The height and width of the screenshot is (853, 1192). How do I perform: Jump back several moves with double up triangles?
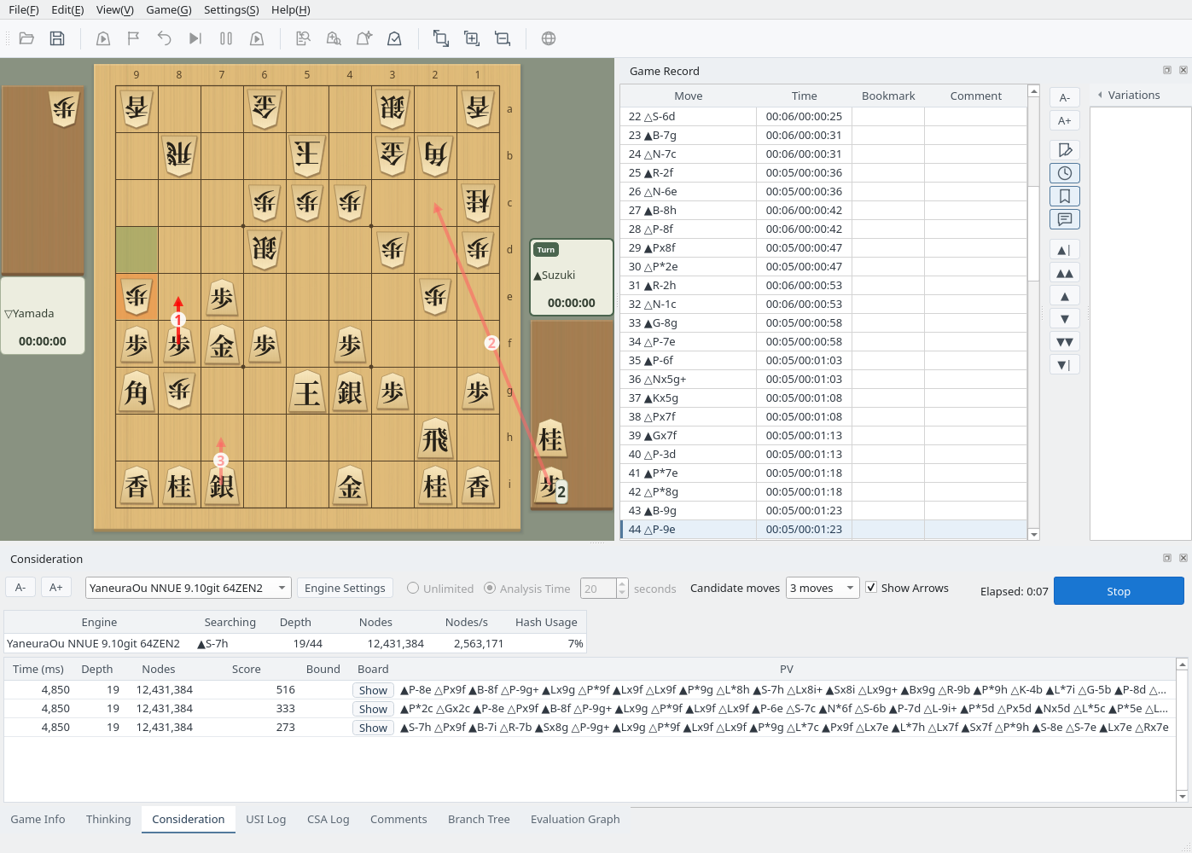(1065, 273)
